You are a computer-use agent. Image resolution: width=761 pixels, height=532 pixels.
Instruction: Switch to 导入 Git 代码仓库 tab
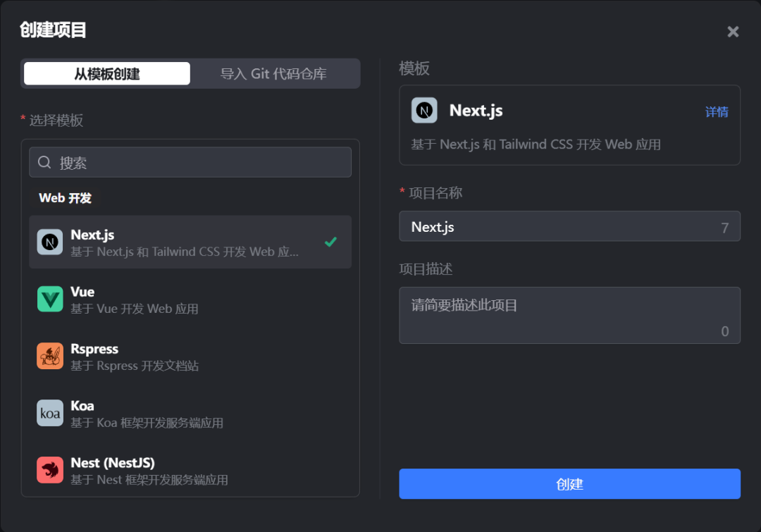273,74
